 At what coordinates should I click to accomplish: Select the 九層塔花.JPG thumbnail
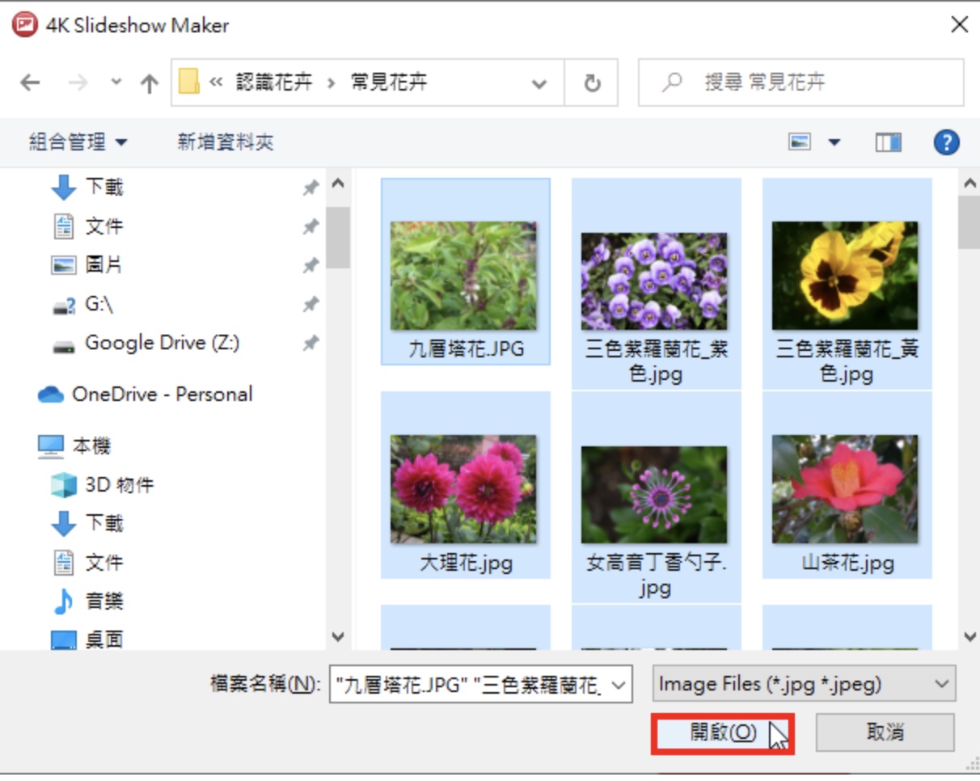(x=464, y=276)
